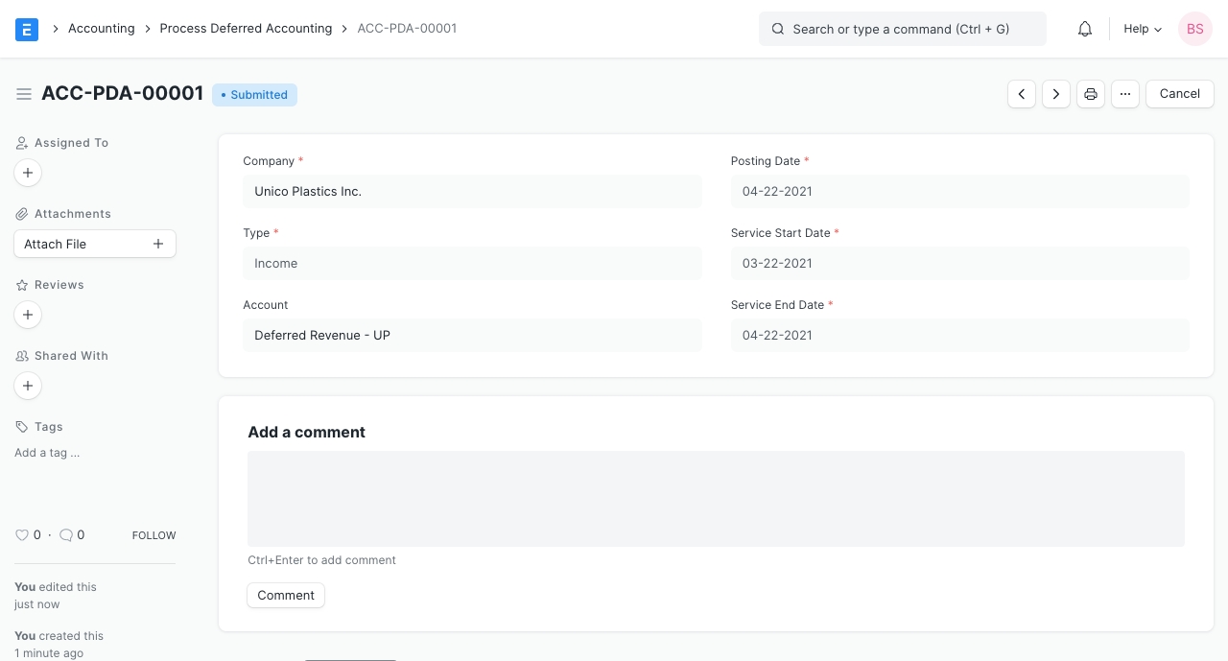The height and width of the screenshot is (661, 1228).
Task: Open Process Deferred Accounting breadcrumb
Action: coord(246,29)
